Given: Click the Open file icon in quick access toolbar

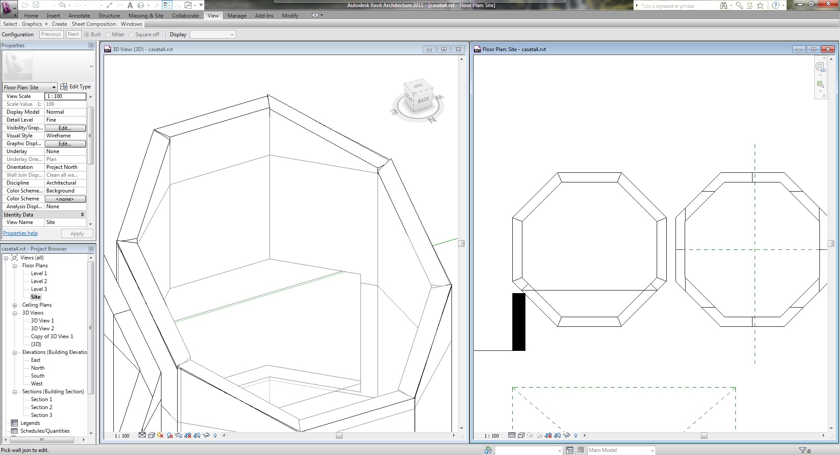Looking at the screenshot, I should pyautogui.click(x=25, y=5).
